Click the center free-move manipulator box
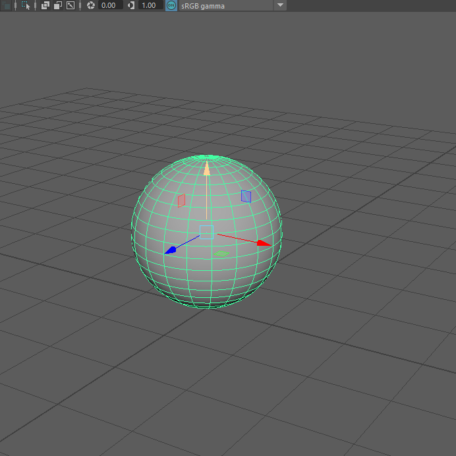 tap(207, 232)
